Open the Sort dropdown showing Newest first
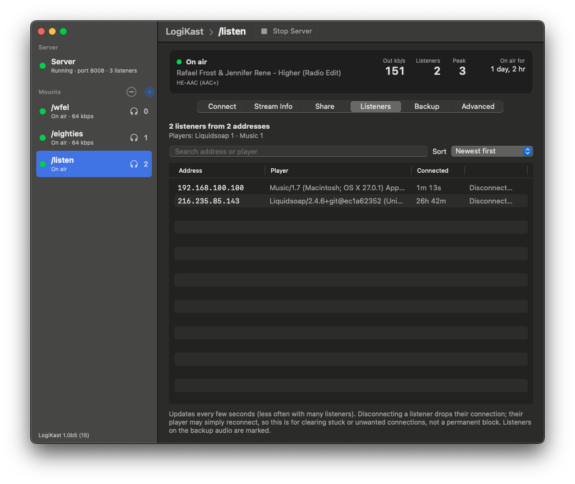Screen dimensions: 575x484 [492, 151]
